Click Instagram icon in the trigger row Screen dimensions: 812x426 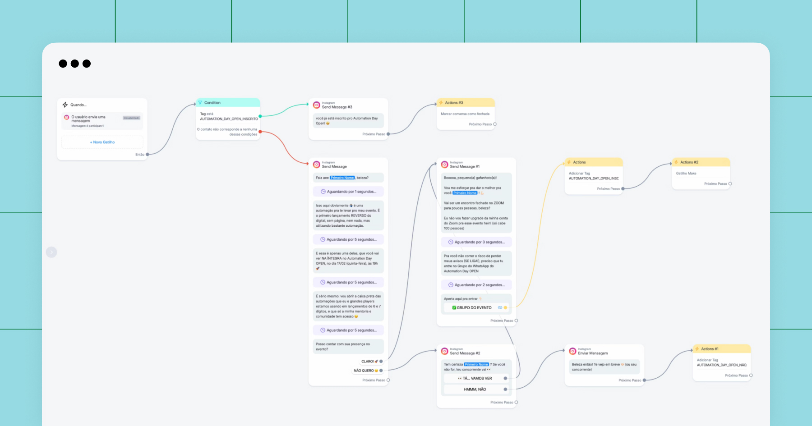click(x=67, y=117)
